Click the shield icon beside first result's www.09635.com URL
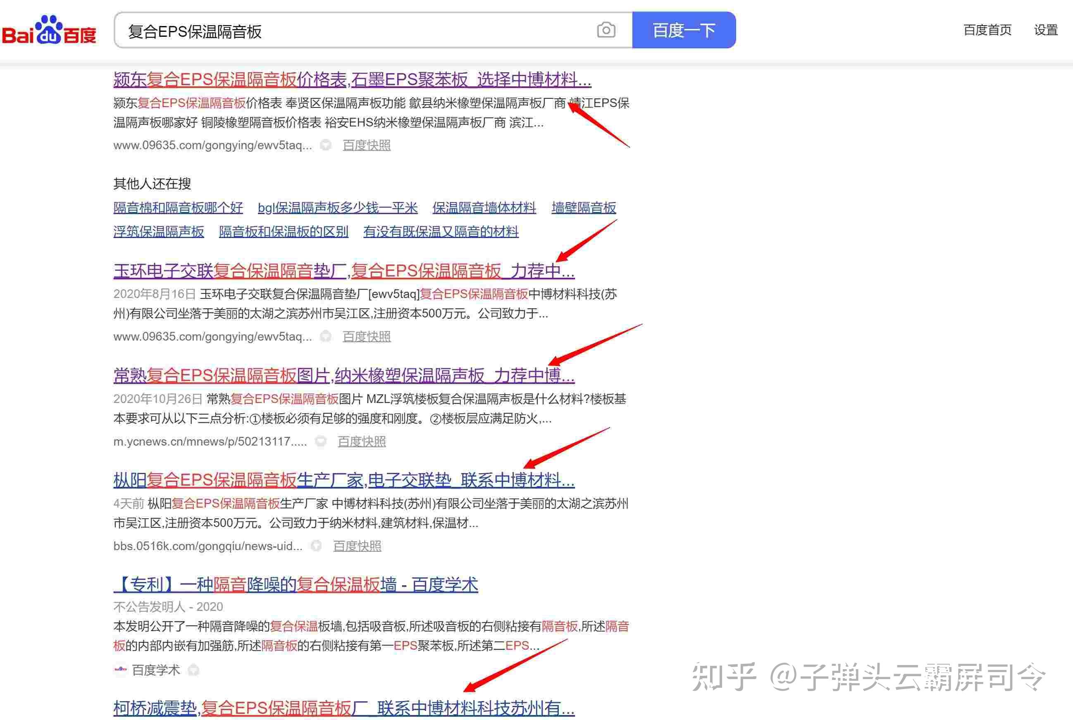 (x=326, y=145)
